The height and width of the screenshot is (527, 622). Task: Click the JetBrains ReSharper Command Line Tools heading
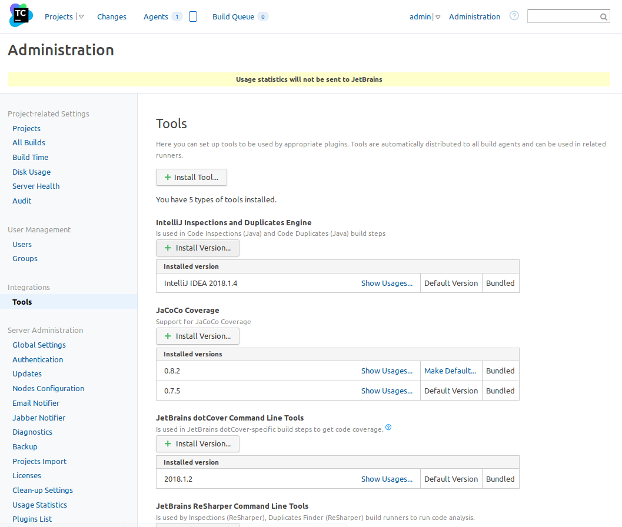click(232, 506)
